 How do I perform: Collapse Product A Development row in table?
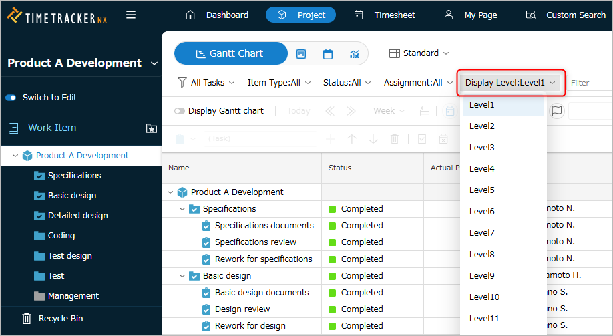coord(170,192)
